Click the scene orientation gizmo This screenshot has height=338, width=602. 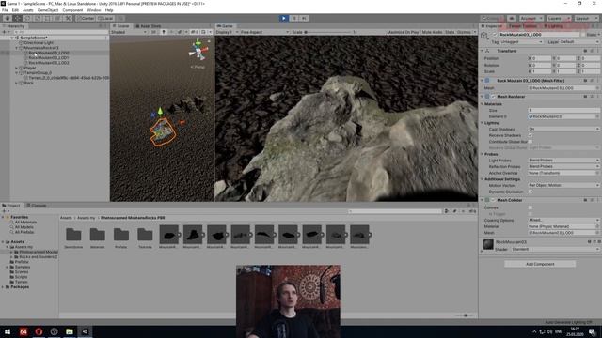point(198,52)
